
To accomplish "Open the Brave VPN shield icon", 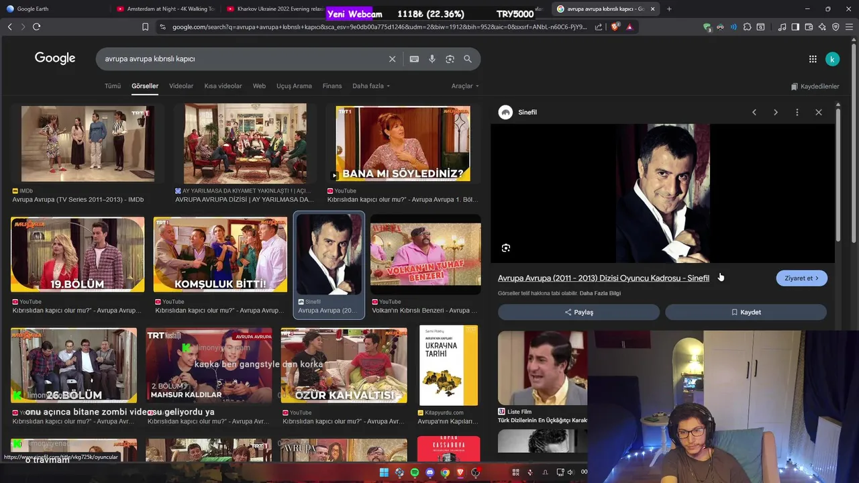I will tap(836, 27).
